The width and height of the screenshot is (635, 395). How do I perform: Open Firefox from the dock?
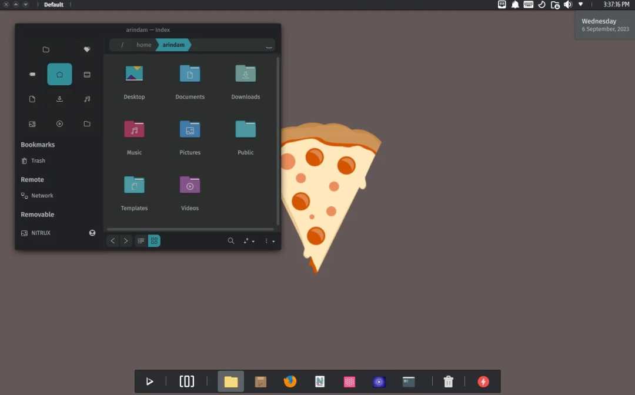[x=290, y=381]
